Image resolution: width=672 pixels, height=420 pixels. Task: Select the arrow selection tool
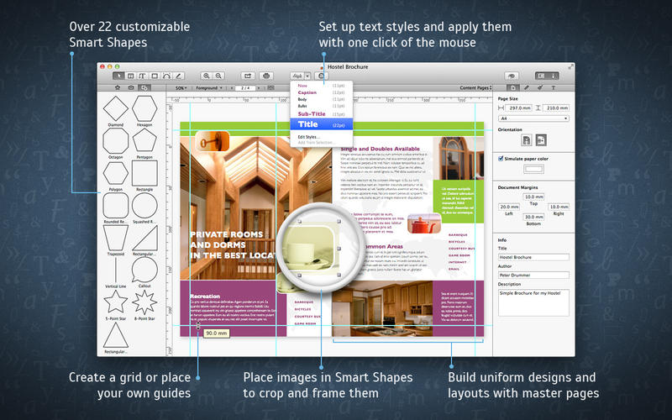tap(118, 76)
